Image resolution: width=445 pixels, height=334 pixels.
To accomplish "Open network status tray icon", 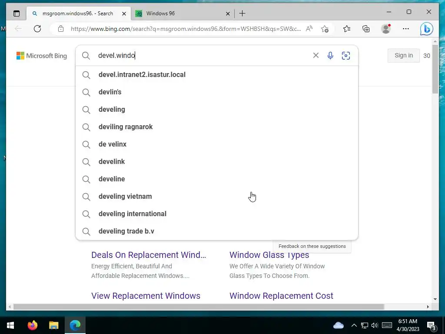I will point(365,325).
